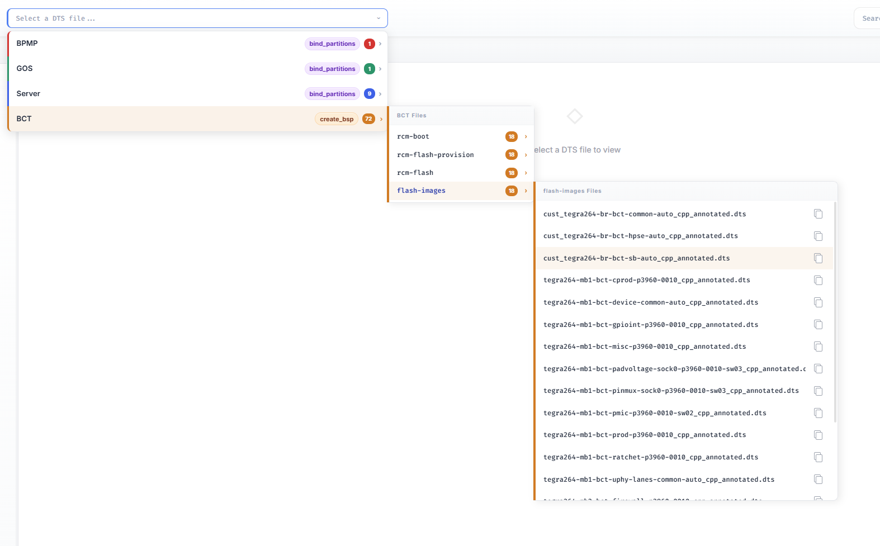
Task: Select BCT category
Action: pyautogui.click(x=197, y=119)
